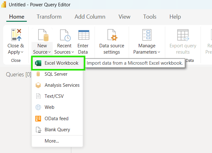Click the Enter Data label

pyautogui.click(x=83, y=49)
